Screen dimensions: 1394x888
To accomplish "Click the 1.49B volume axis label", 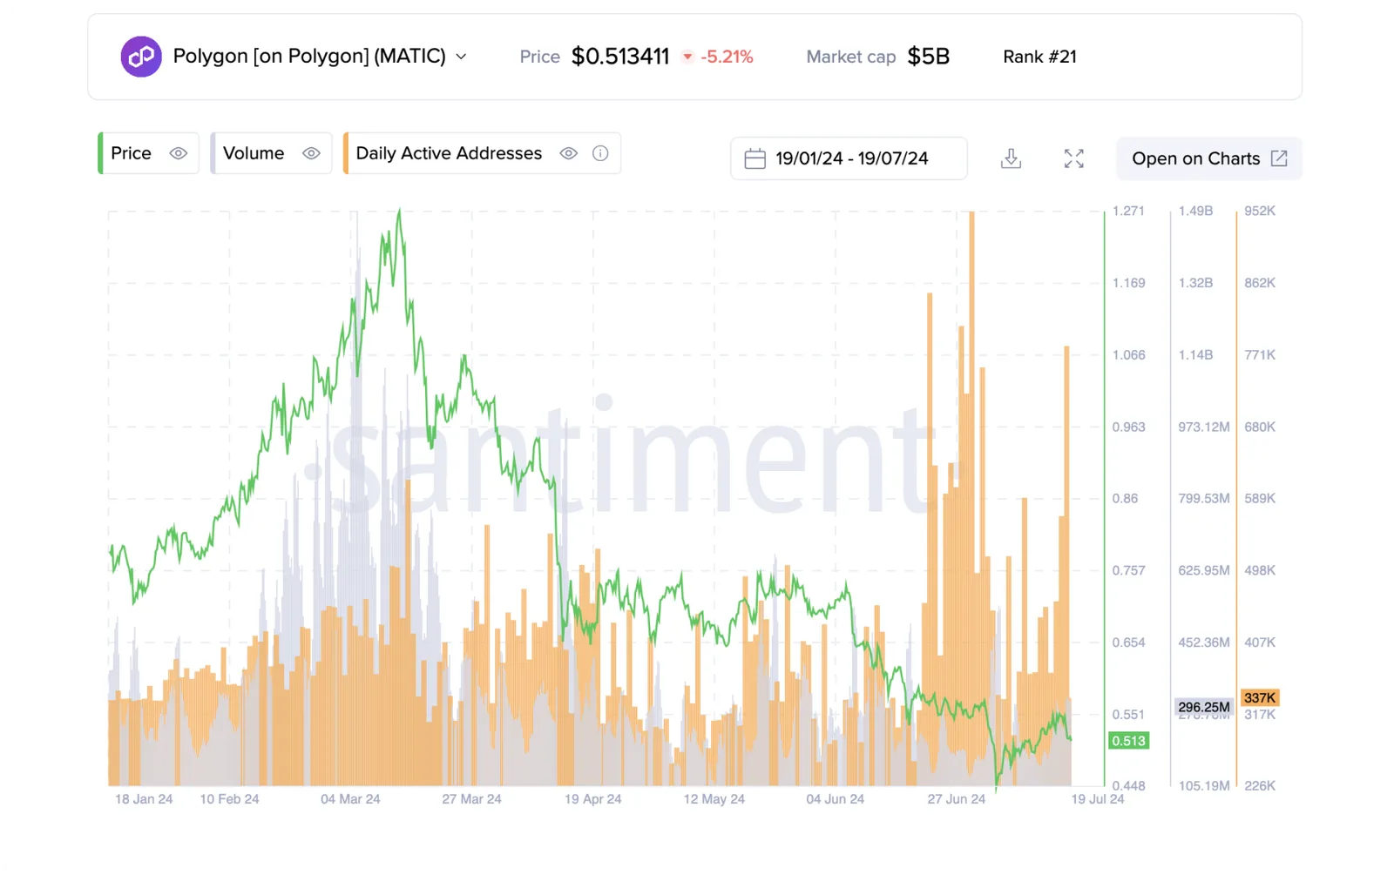I will [1195, 211].
